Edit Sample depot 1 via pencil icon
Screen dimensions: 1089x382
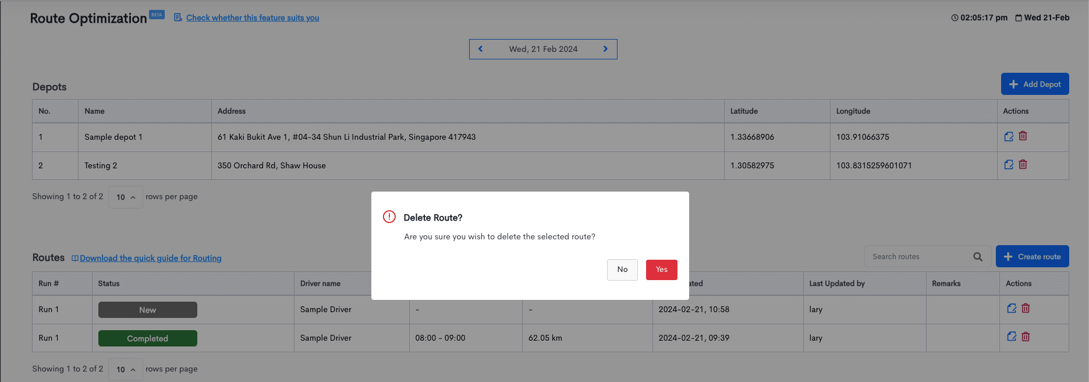(x=1009, y=137)
